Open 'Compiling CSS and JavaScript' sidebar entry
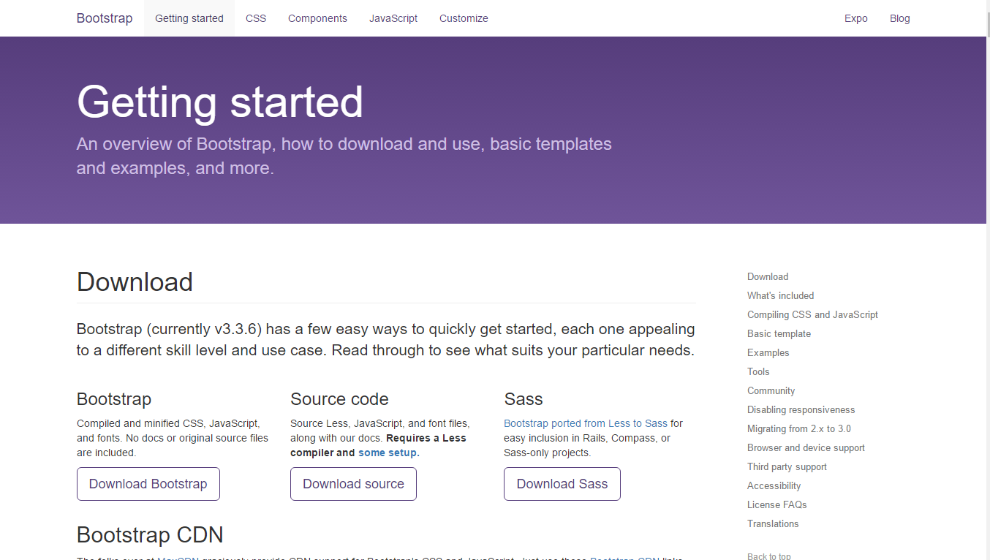This screenshot has height=560, width=990. pyautogui.click(x=812, y=314)
